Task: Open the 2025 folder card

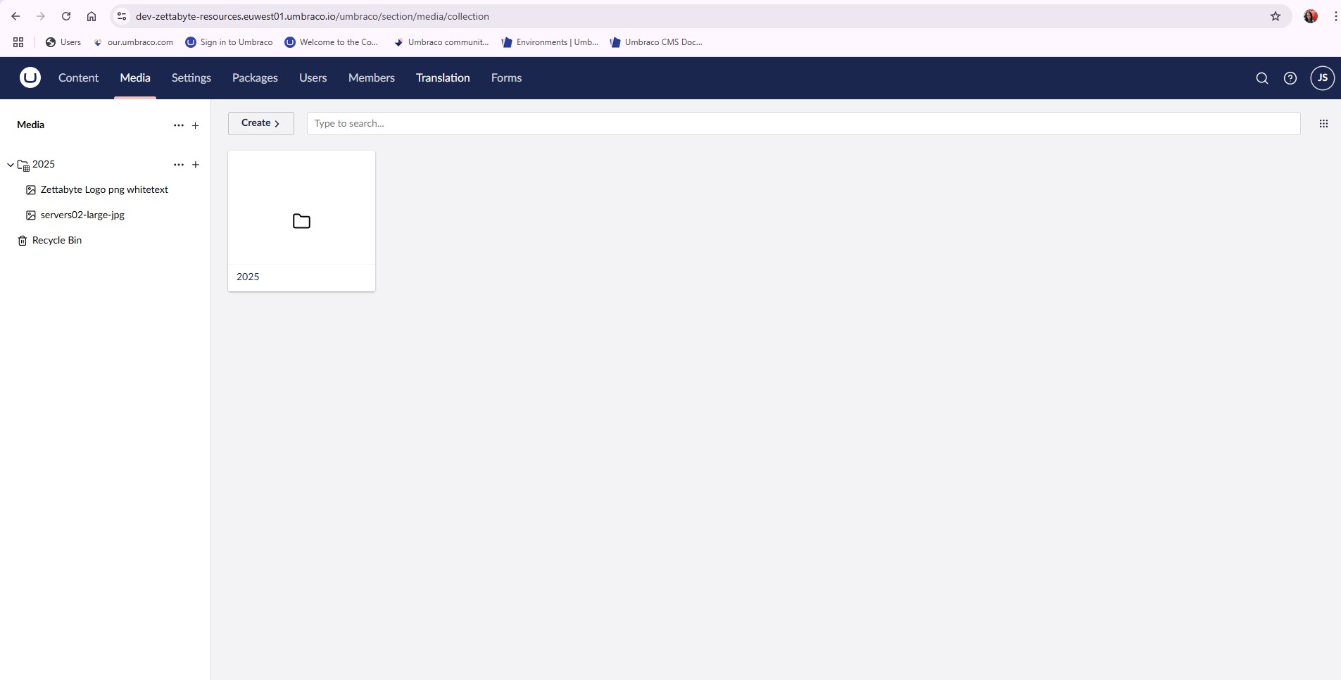Action: tap(301, 221)
